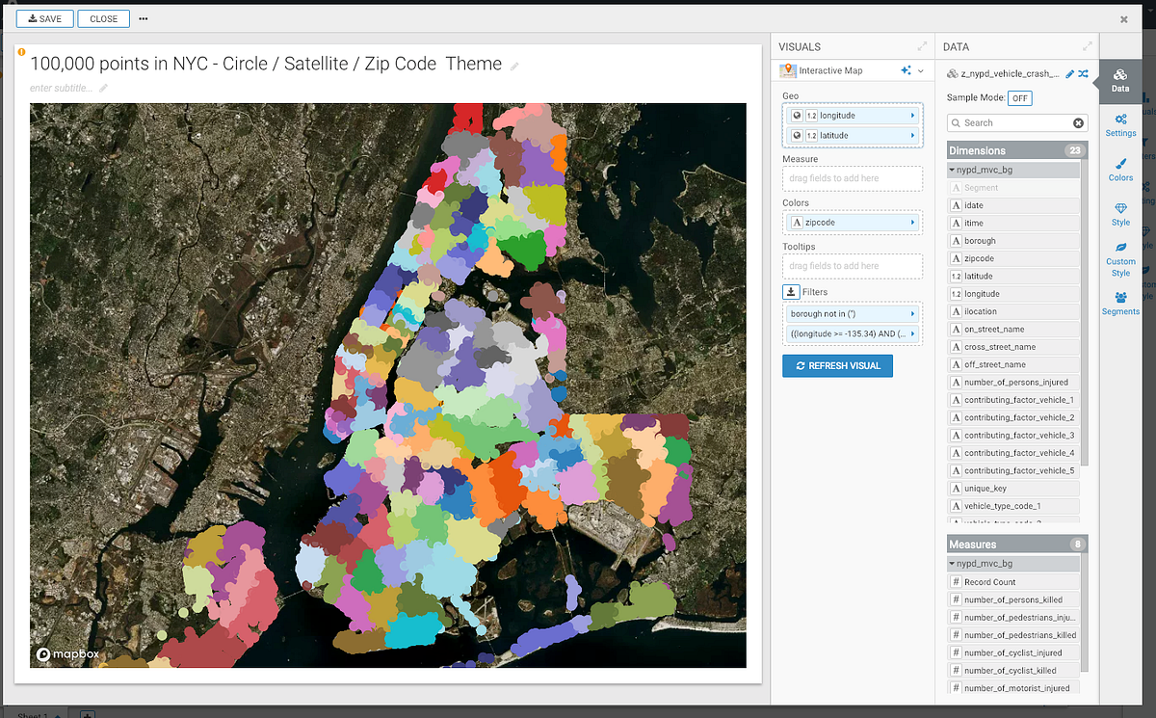This screenshot has width=1156, height=718.
Task: Open the three-dot more options menu
Action: pyautogui.click(x=144, y=18)
